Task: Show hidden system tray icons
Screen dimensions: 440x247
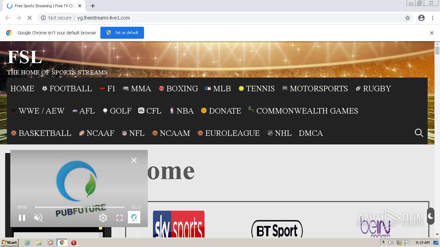Action: coord(383,243)
